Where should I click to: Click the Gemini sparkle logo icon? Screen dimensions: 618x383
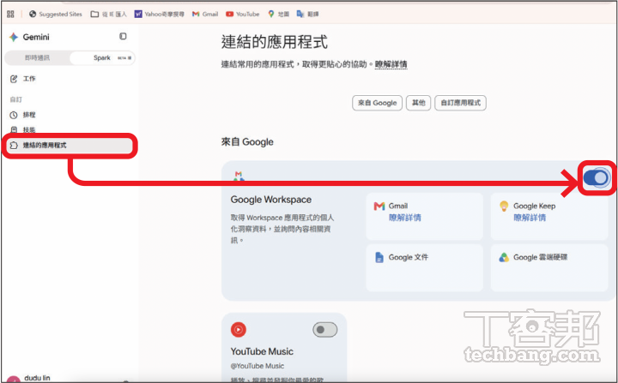click(14, 37)
